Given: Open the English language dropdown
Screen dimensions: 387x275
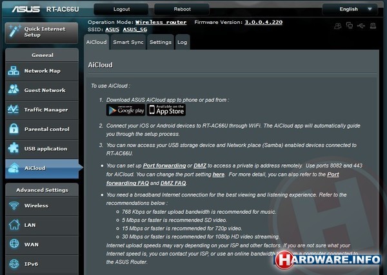Looking at the screenshot, I should pyautogui.click(x=350, y=10).
